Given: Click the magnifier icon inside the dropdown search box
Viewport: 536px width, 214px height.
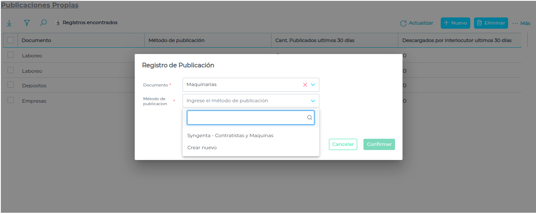Looking at the screenshot, I should click(x=309, y=118).
